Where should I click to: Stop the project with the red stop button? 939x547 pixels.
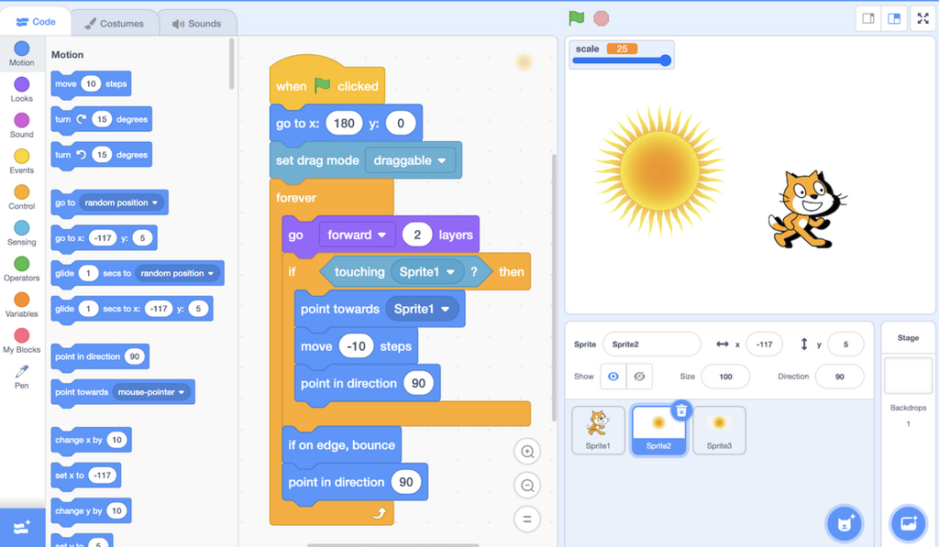point(602,18)
